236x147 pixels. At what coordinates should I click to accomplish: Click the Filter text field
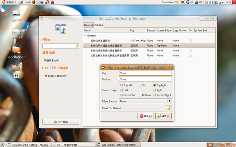60,46
